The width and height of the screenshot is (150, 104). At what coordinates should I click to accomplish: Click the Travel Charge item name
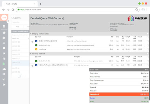point(42,49)
